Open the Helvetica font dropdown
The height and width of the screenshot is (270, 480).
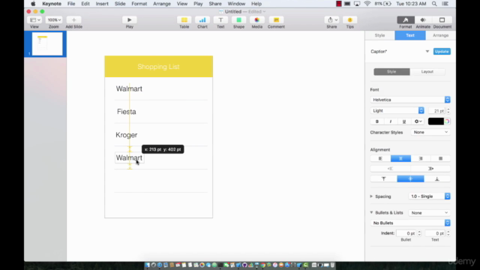click(410, 100)
